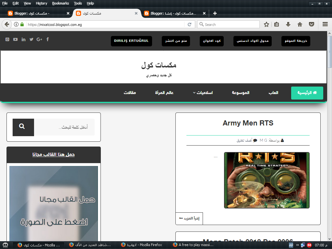Expand the اسلاميات dropdown menu

203,93
